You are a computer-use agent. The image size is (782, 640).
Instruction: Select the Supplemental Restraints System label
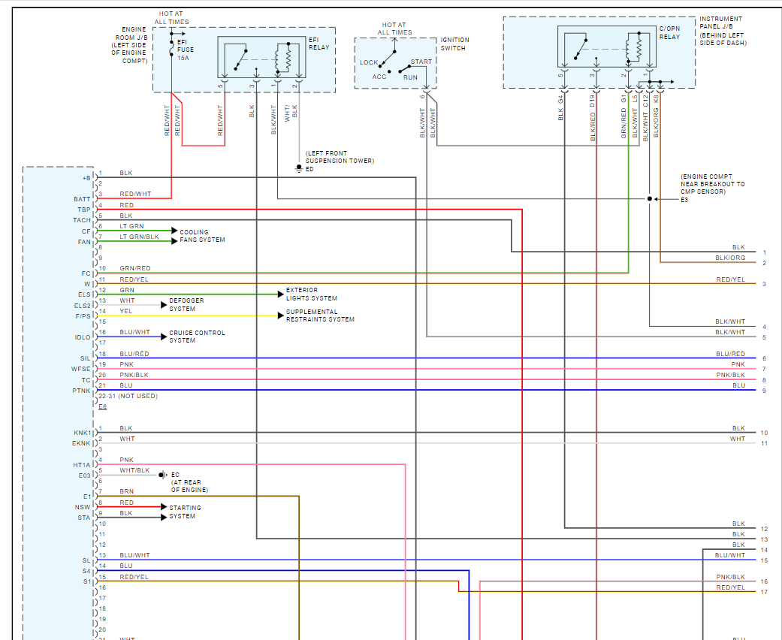[320, 315]
